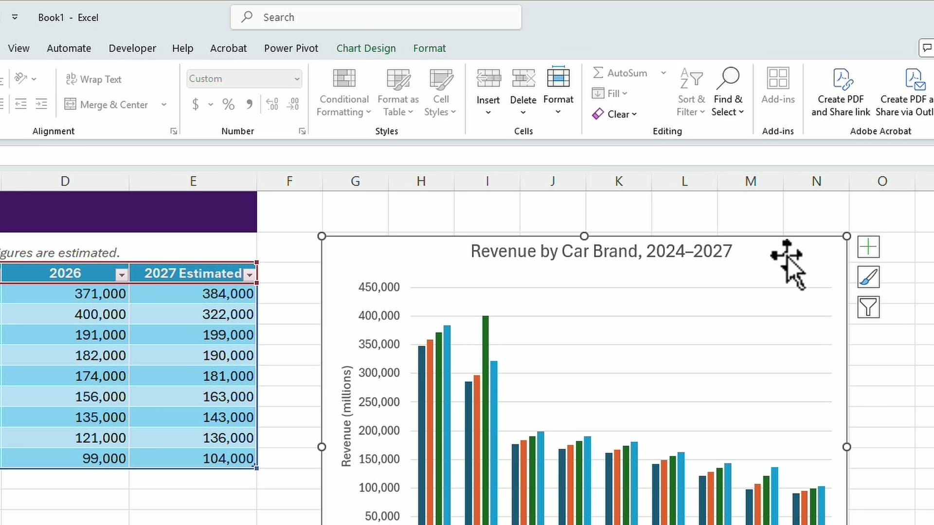Open Find & Select magnifier
This screenshot has height=525, width=934.
[728, 92]
